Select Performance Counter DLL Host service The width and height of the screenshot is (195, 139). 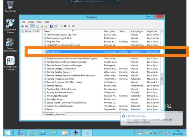pos(102,35)
